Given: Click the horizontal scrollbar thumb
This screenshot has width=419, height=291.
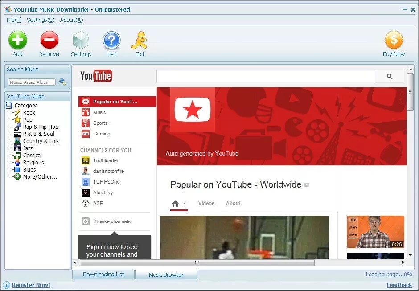Looking at the screenshot, I should pyautogui.click(x=197, y=262).
